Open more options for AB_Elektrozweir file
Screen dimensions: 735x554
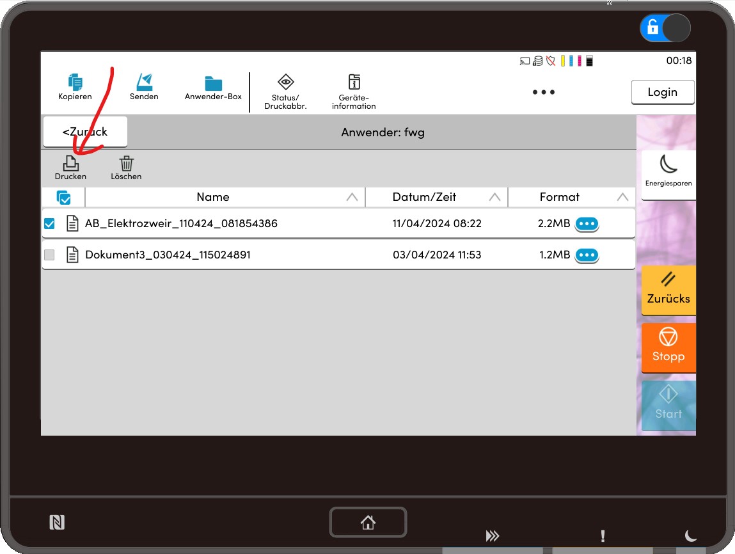[x=587, y=224]
